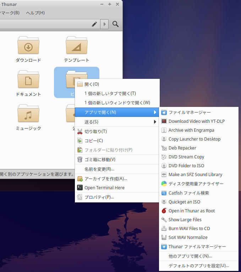Click the Thunar ファイルマネージャー icon
This screenshot has width=241, height=272.
164,246
